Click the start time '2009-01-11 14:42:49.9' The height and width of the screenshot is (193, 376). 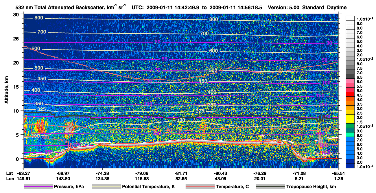(174, 8)
